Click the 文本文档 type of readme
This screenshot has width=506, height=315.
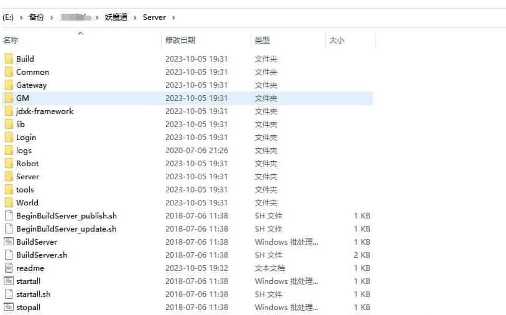click(270, 268)
